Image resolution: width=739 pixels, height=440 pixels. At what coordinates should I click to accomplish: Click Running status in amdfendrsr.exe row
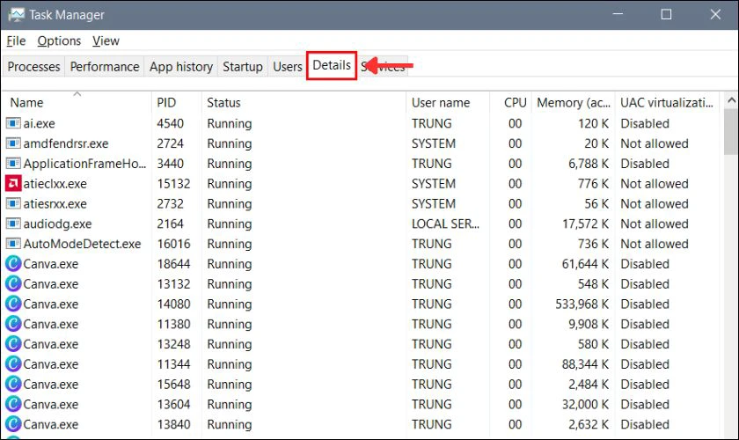coord(229,143)
